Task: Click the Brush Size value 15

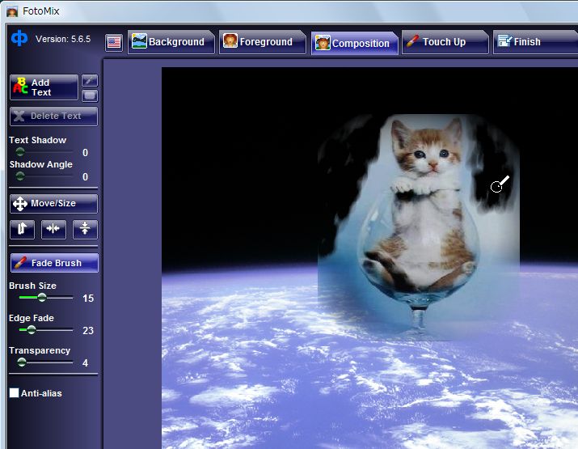Action: click(88, 298)
